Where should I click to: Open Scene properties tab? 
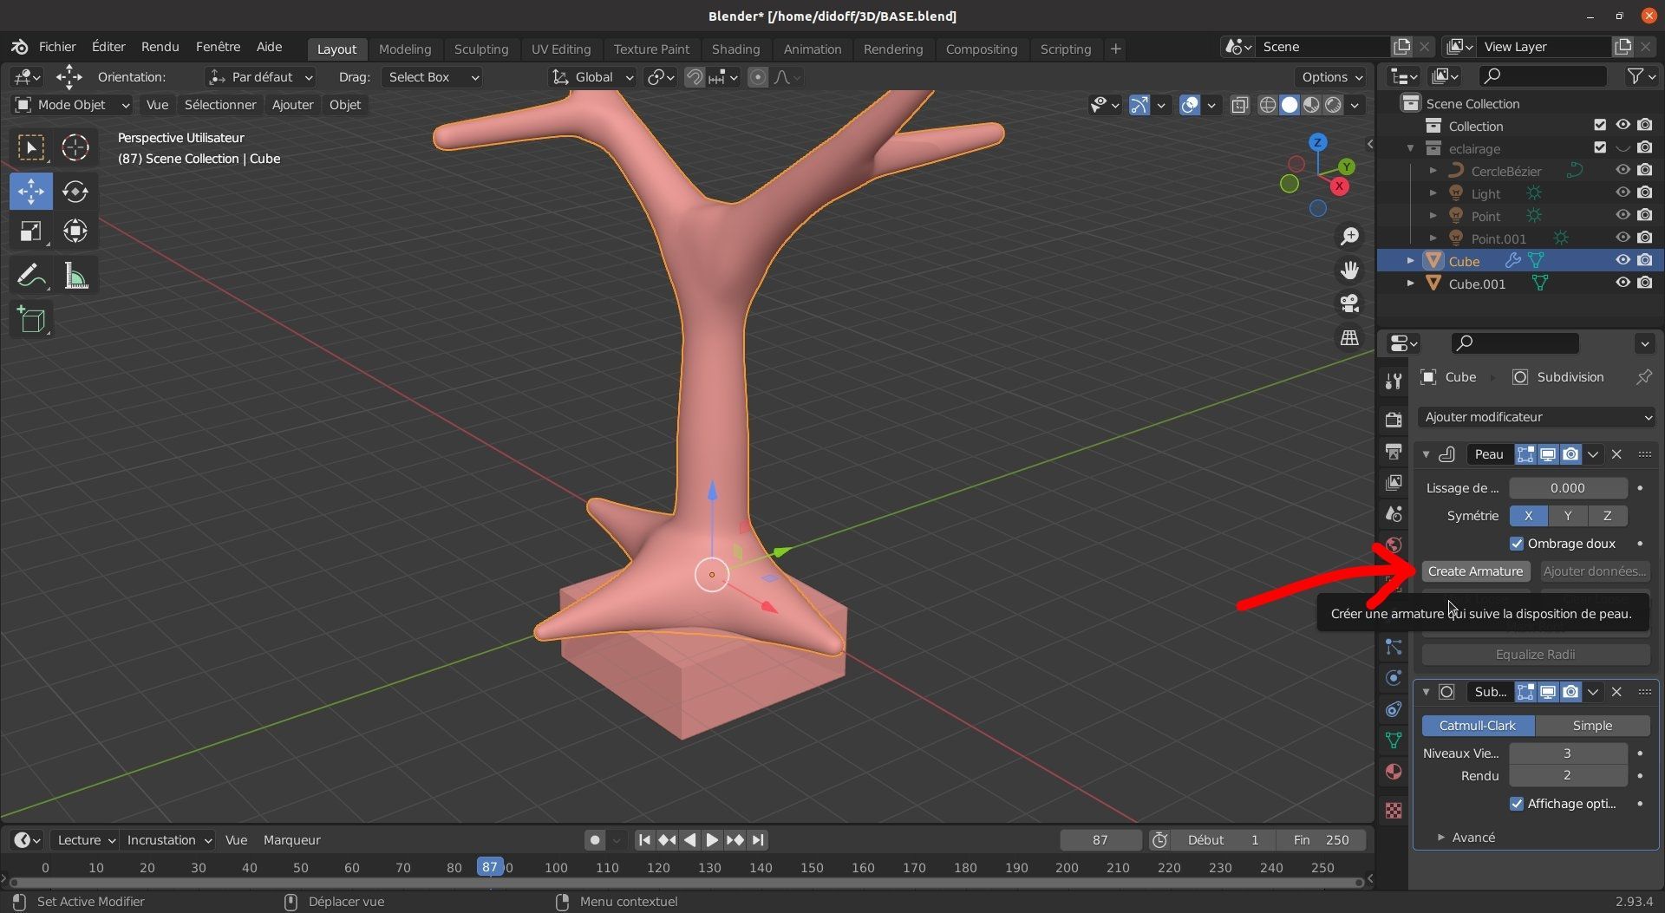click(1394, 514)
